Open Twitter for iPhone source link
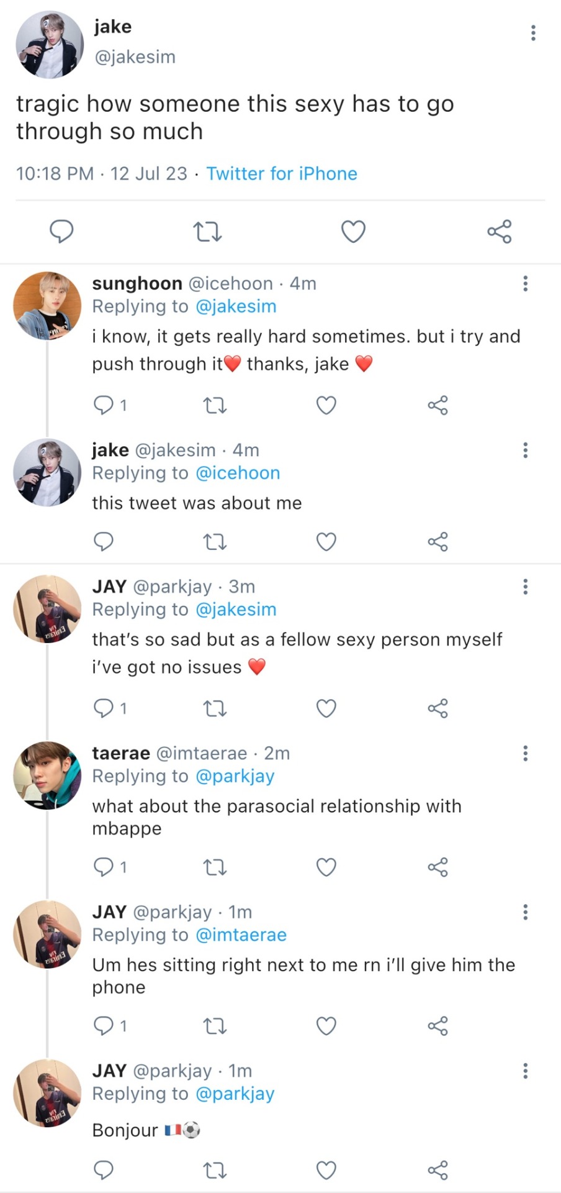Screen dimensions: 561x1193 282,173
